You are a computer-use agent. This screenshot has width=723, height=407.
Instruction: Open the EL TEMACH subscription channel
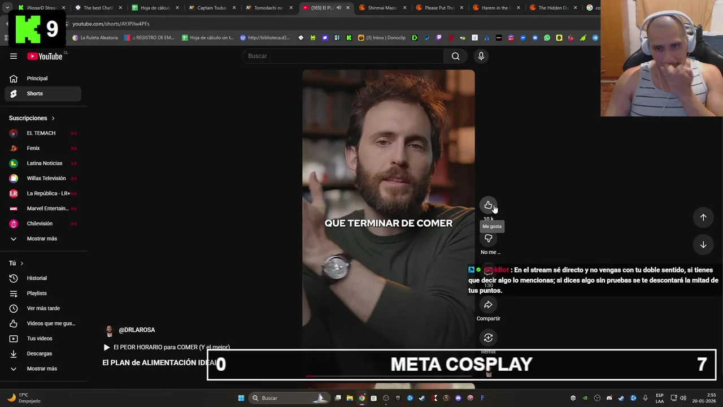point(43,133)
